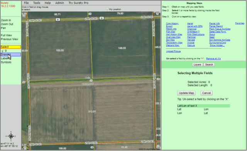Open the Try Surety Pro menu

point(78,3)
